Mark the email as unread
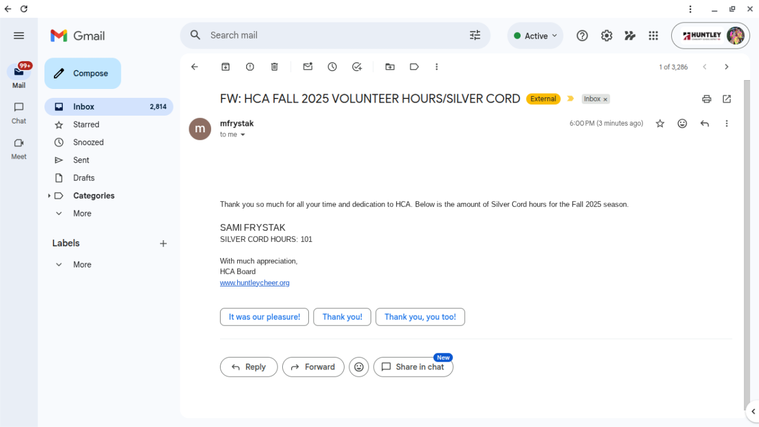This screenshot has width=759, height=427. (308, 67)
